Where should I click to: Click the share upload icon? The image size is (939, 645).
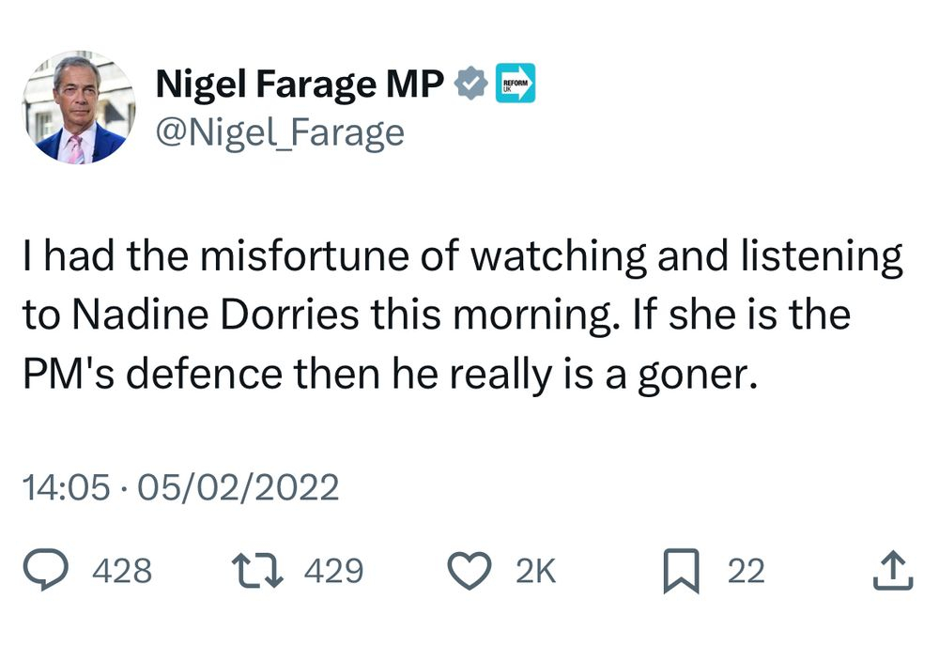[x=892, y=570]
